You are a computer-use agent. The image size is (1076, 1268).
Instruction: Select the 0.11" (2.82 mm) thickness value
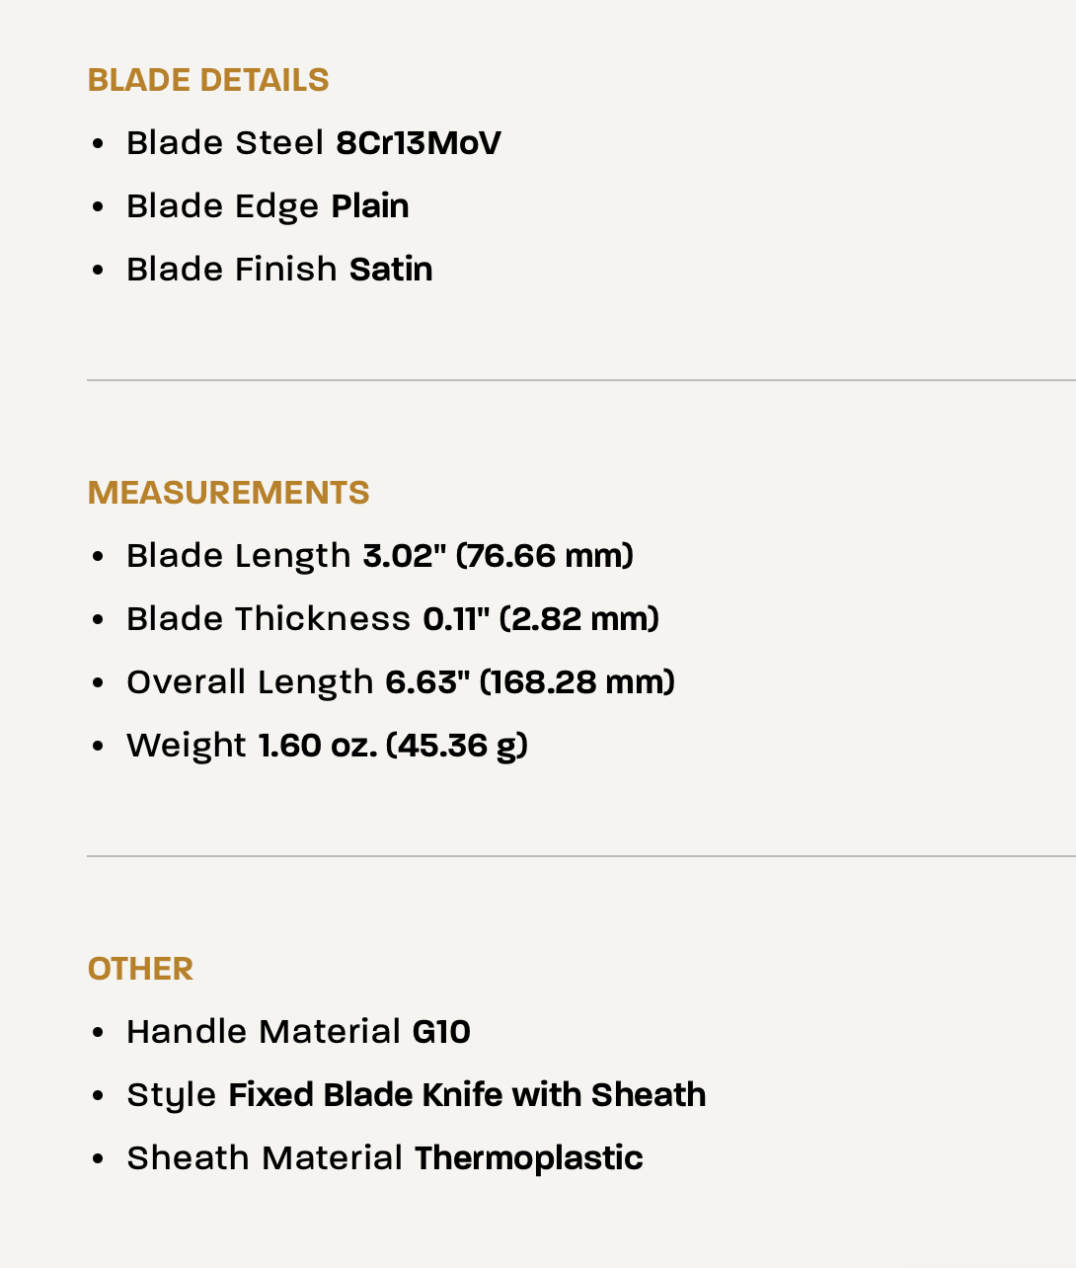(541, 619)
